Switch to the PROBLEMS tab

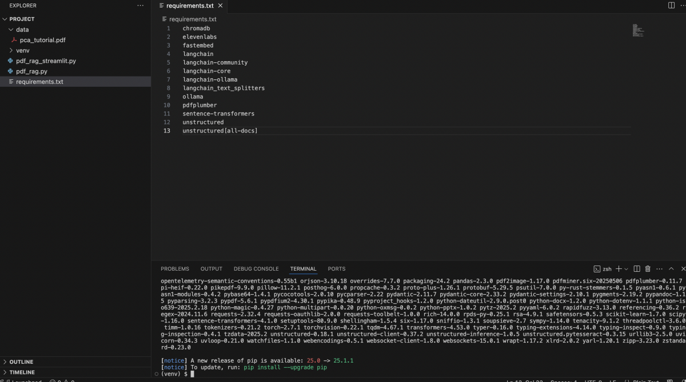[175, 269]
